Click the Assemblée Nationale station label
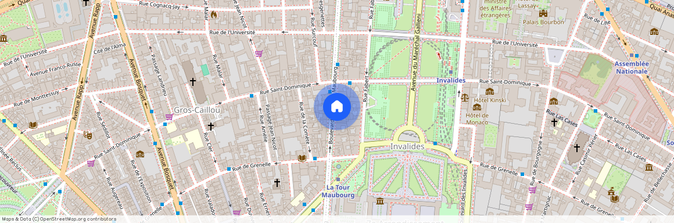 tap(632, 67)
